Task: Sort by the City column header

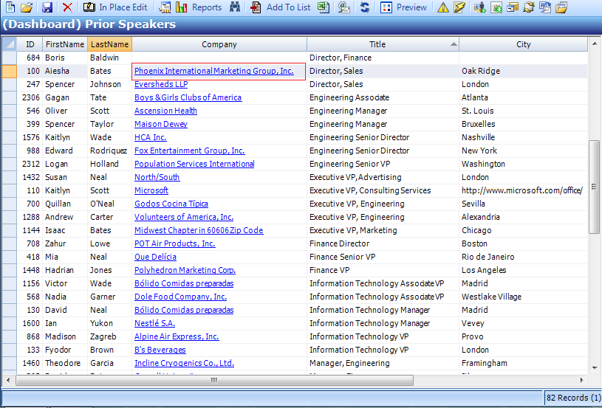Action: pos(523,44)
